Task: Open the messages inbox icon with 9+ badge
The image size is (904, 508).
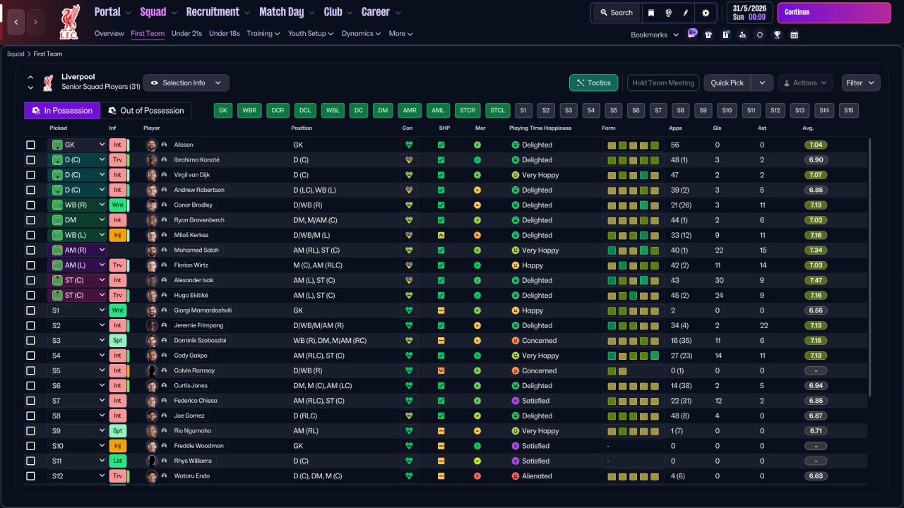Action: [x=691, y=35]
